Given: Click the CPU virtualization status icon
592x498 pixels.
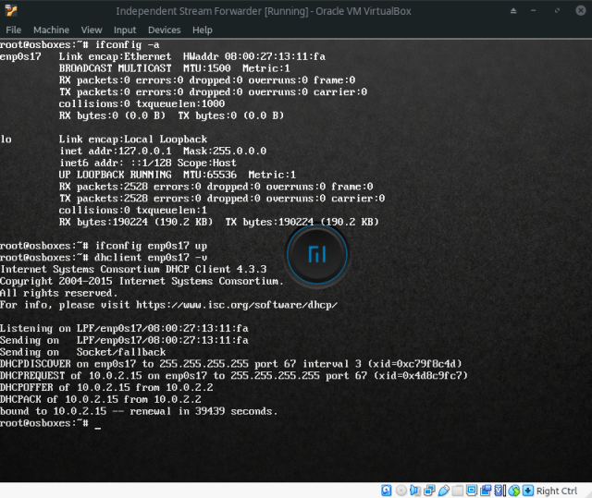Looking at the screenshot, I should [499, 491].
